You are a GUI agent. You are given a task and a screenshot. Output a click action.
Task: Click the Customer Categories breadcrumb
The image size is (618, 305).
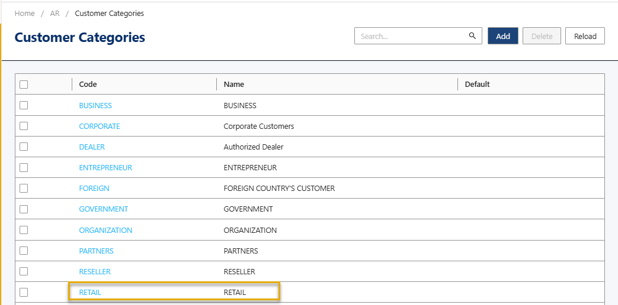(x=109, y=14)
